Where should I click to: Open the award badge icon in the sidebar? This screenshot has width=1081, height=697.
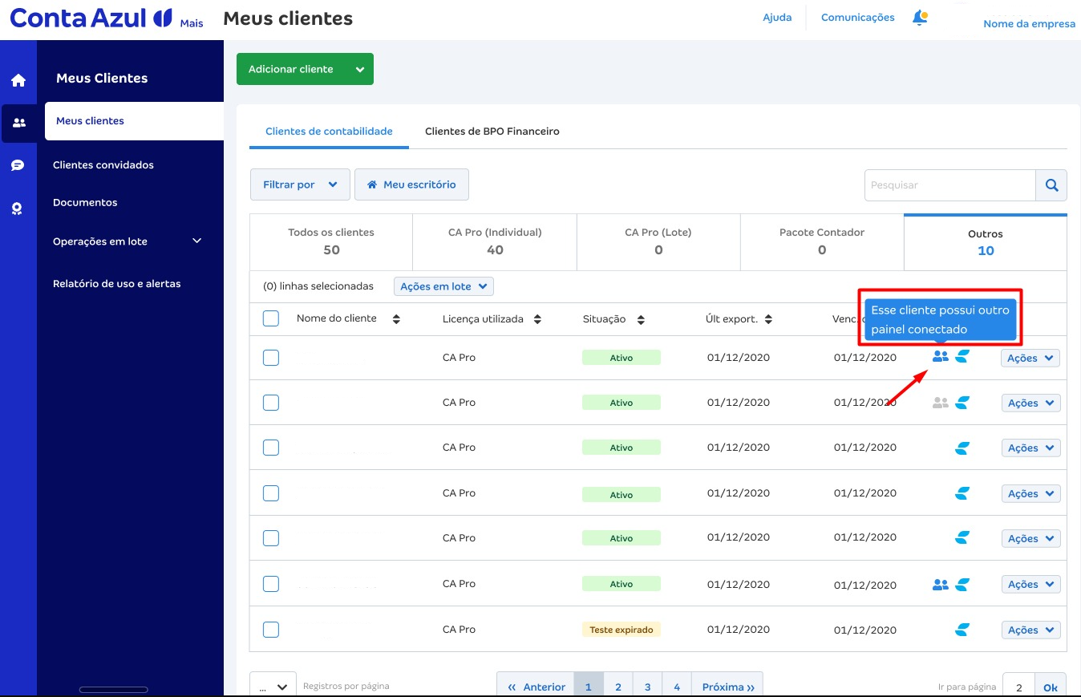[17, 209]
